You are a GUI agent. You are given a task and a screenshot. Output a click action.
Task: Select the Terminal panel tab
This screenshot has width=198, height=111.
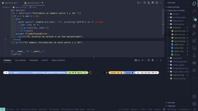point(7,60)
